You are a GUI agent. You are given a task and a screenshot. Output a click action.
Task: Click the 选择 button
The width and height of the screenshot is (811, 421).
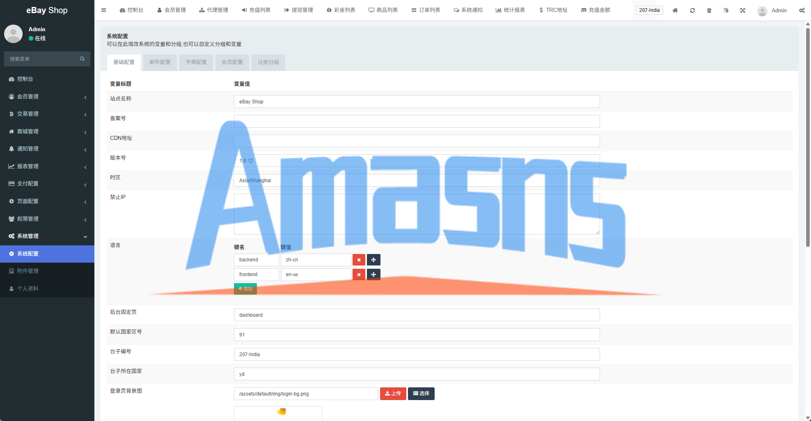(421, 394)
